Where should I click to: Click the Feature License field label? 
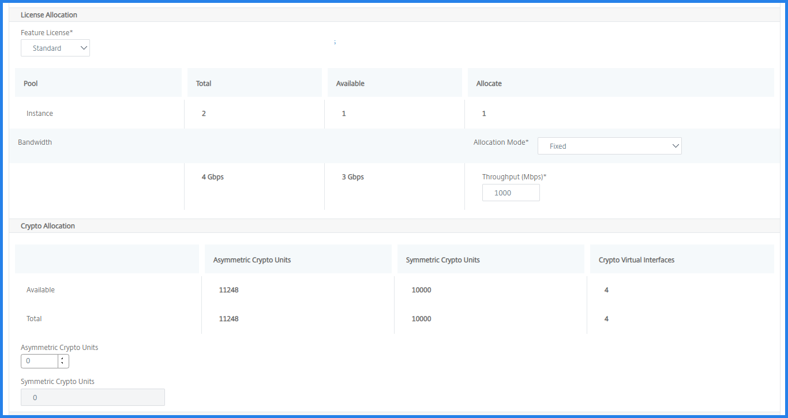click(x=47, y=32)
